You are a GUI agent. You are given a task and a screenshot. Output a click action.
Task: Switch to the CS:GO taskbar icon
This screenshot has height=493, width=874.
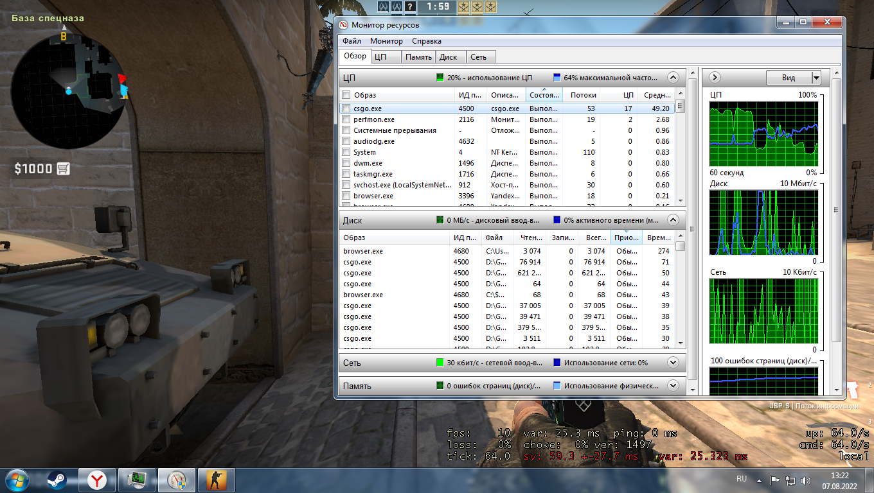click(x=217, y=480)
